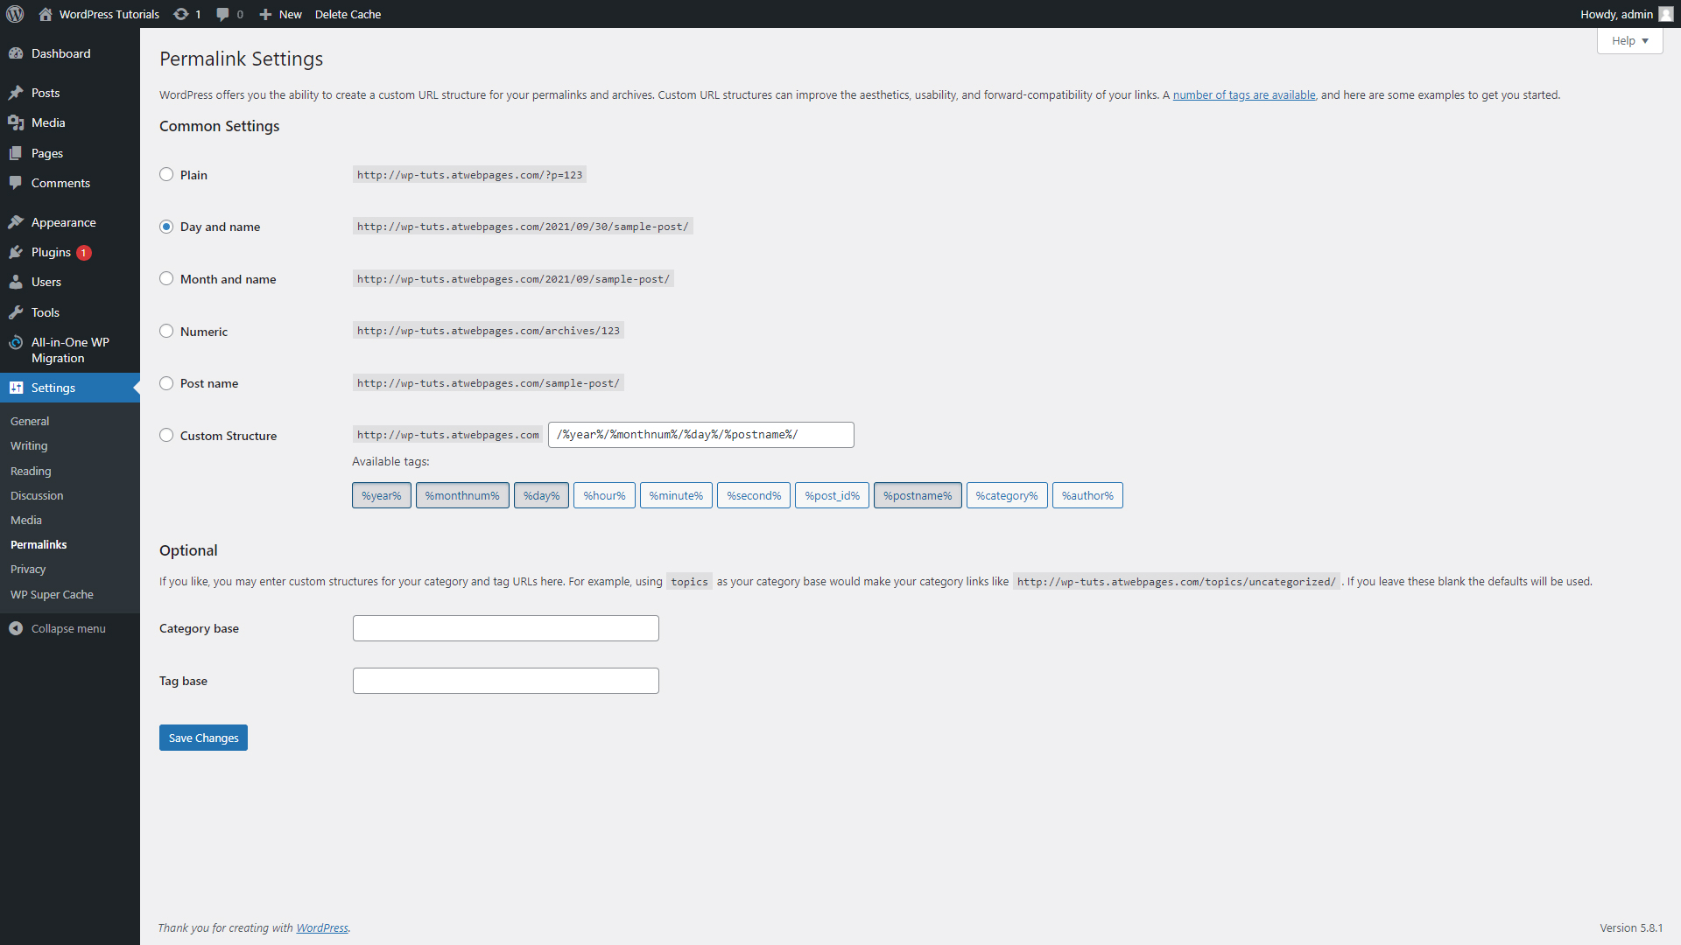Open Writing settings submenu item

click(x=29, y=445)
